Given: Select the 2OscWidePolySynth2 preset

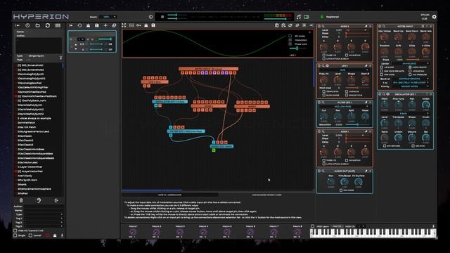Looking at the screenshot, I should 31,110.
